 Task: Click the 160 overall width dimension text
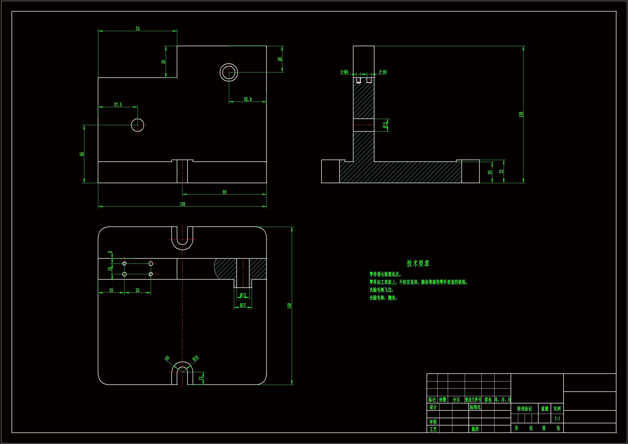point(182,204)
